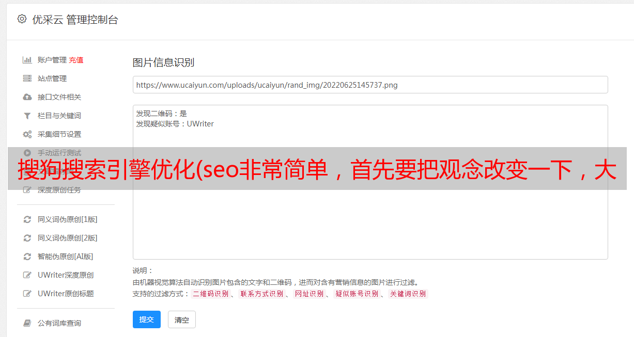Click the 网址识别 tag
This screenshot has width=634, height=337.
[x=309, y=294]
